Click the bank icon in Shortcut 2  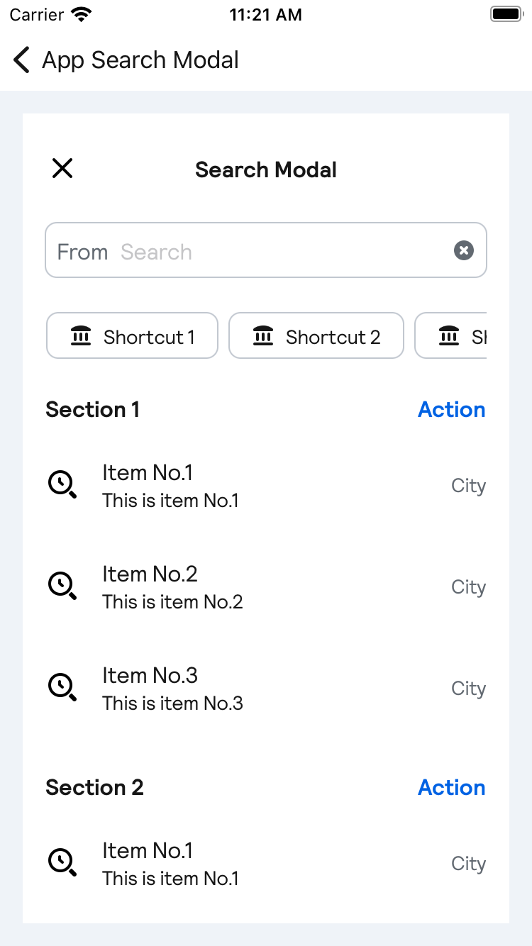pyautogui.click(x=263, y=336)
